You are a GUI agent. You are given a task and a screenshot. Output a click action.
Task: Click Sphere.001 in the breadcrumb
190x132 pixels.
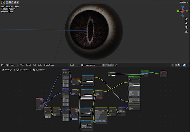point(24,70)
